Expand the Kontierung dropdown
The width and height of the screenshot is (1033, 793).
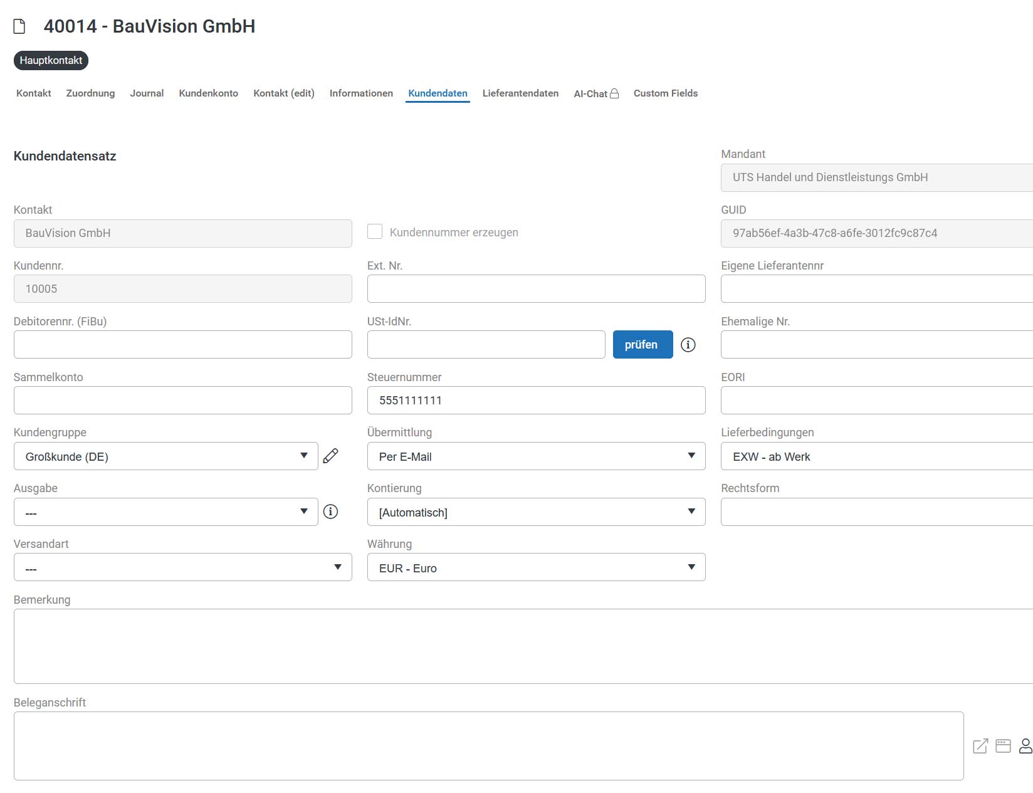pyautogui.click(x=536, y=512)
